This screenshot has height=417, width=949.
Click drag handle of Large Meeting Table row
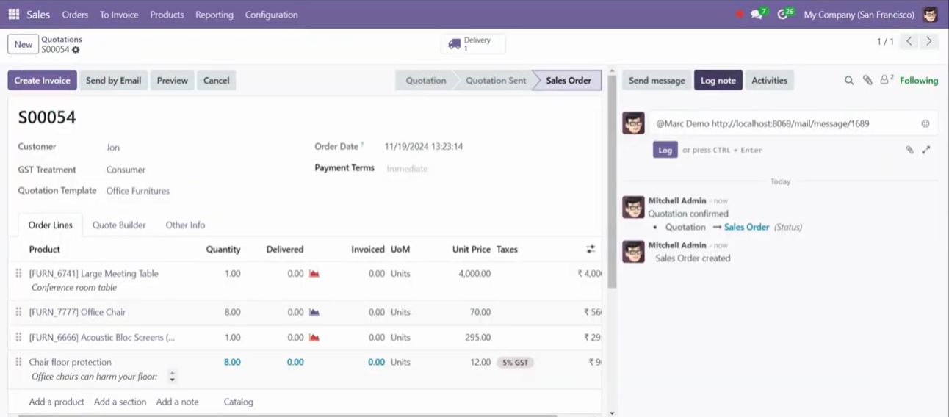click(18, 273)
